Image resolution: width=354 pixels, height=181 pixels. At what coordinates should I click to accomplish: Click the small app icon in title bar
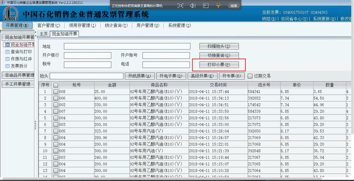(x=3, y=3)
